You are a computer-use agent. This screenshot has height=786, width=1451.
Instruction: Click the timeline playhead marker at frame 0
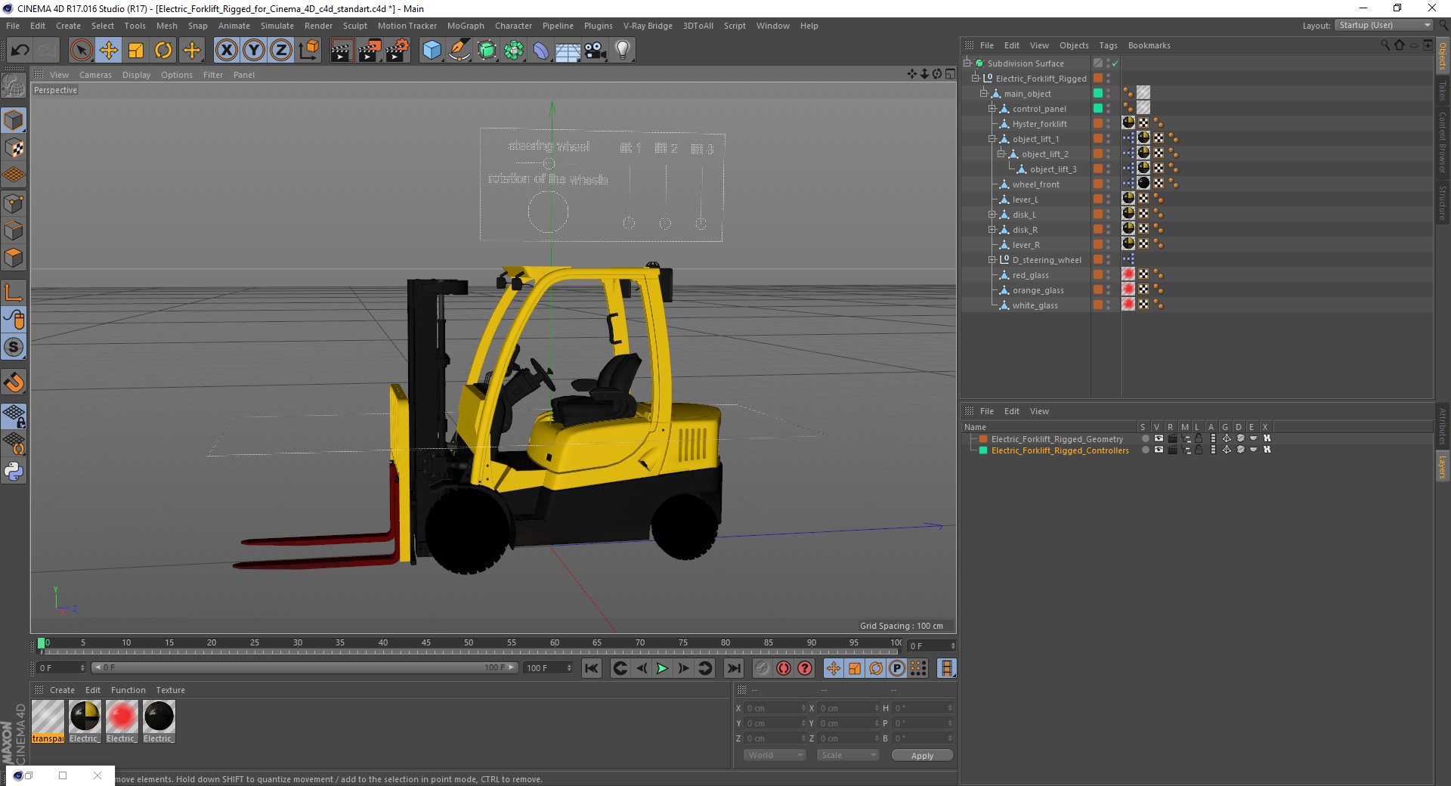coord(42,643)
